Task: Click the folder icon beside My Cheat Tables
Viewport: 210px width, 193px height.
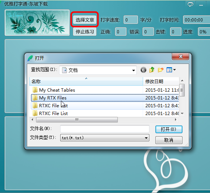Action: click(35, 90)
